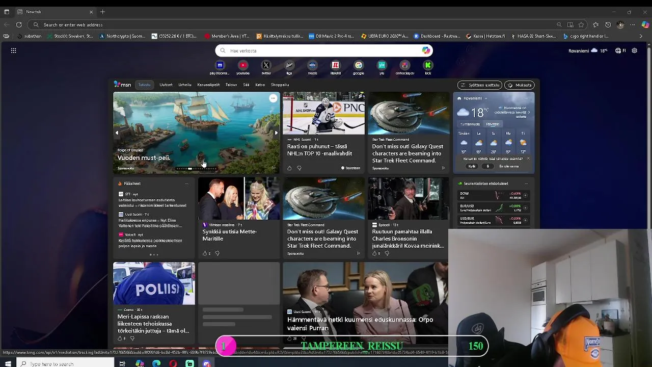The image size is (652, 367).
Task: Open the Windows Start menu
Action: tap(8, 363)
